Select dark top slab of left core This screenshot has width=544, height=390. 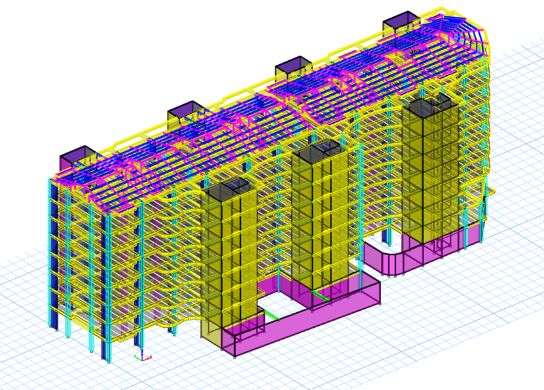pos(228,187)
